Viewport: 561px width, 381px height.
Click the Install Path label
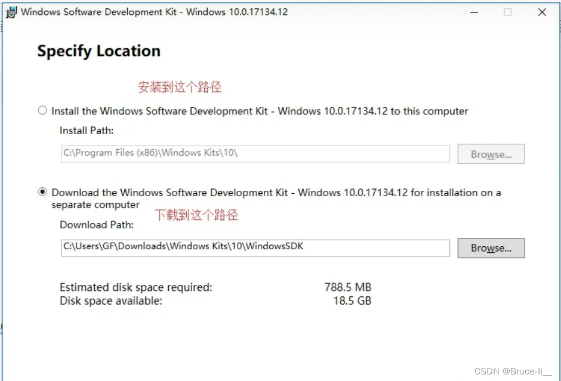[87, 130]
